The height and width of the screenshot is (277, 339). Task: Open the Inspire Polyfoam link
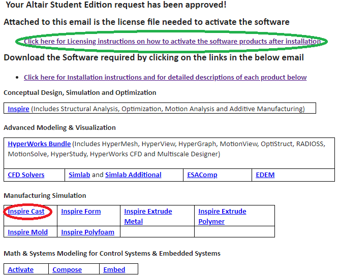click(87, 232)
